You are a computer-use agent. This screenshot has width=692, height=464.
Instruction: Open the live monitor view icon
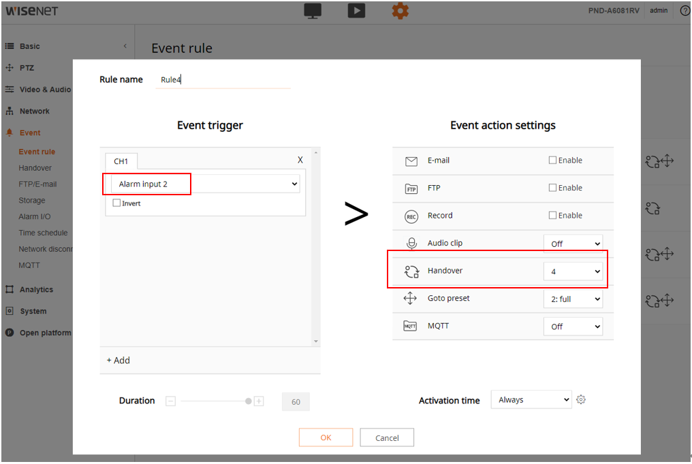(x=313, y=11)
